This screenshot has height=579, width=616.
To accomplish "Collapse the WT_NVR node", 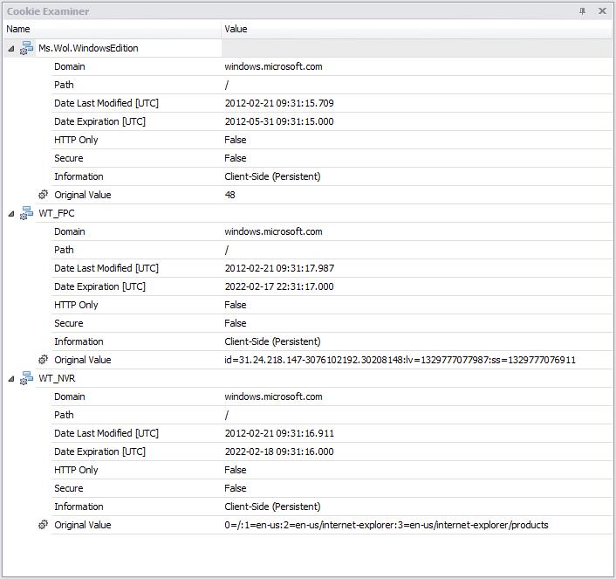I will pyautogui.click(x=11, y=379).
